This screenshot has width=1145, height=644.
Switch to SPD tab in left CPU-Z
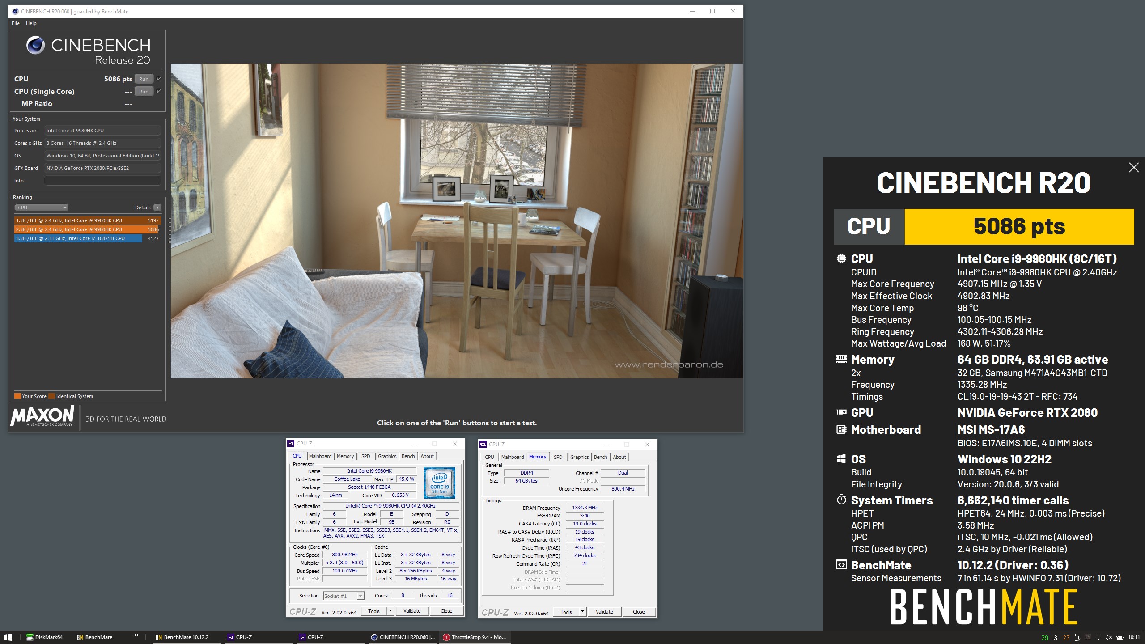tap(366, 456)
